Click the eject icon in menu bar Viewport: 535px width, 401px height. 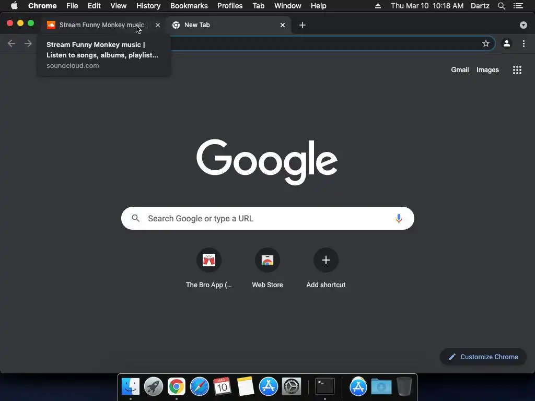(x=378, y=6)
